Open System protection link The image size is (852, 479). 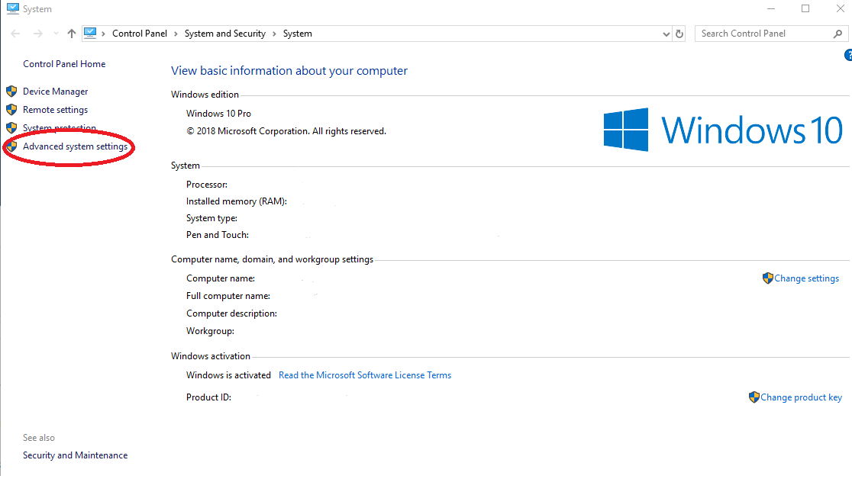[60, 128]
